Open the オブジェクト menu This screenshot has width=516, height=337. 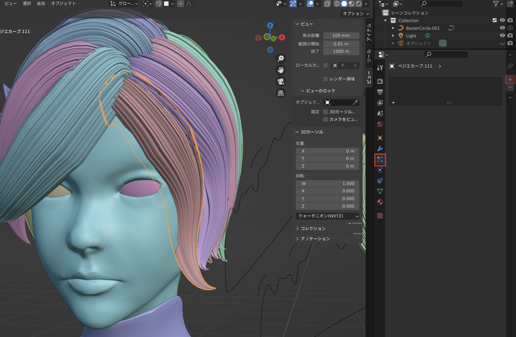click(x=63, y=3)
